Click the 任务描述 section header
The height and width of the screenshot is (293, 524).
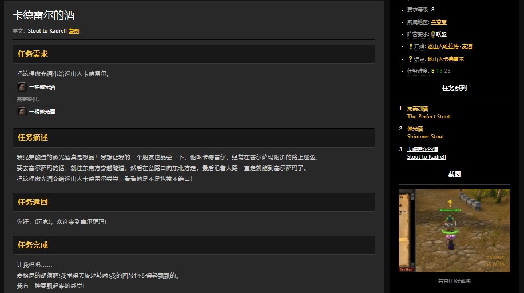(33, 137)
